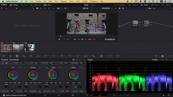
Task: Reset the Gamma wheel
Action: [x=40, y=67]
